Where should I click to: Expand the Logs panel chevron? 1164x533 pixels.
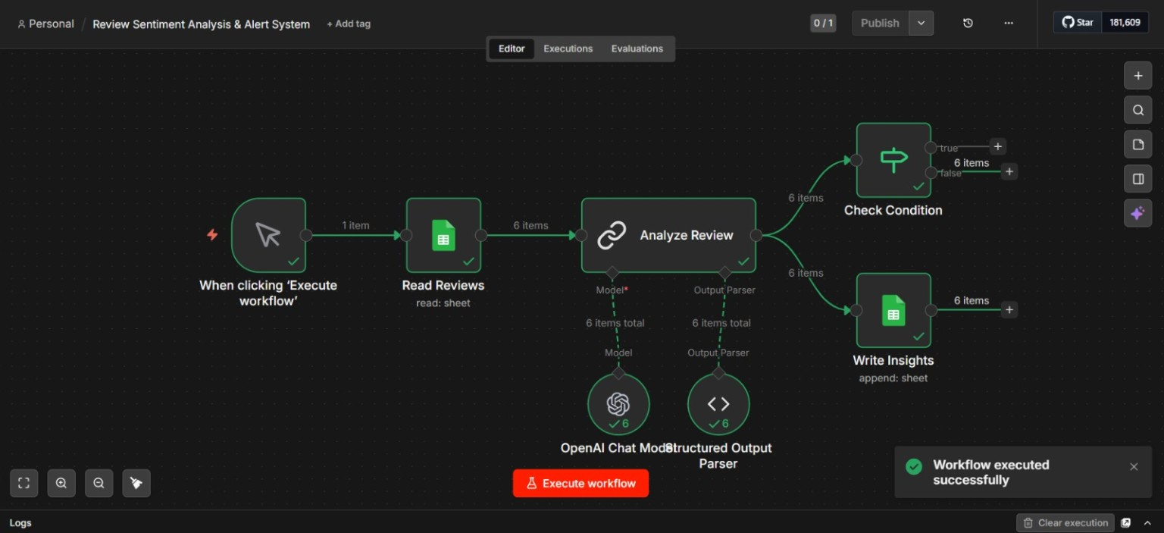click(x=1147, y=522)
